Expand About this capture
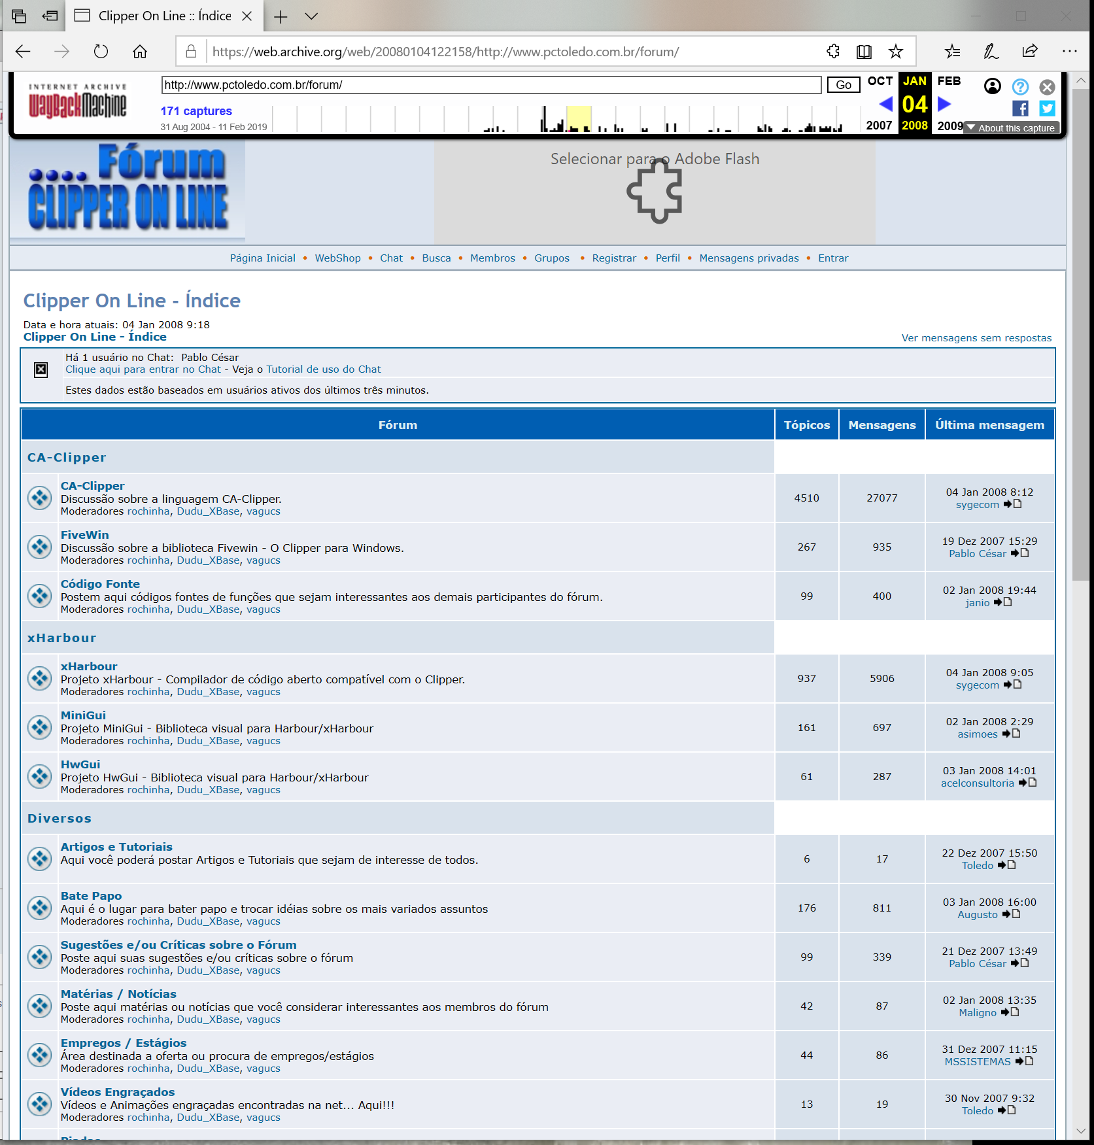This screenshot has height=1145, width=1094. coord(1010,128)
